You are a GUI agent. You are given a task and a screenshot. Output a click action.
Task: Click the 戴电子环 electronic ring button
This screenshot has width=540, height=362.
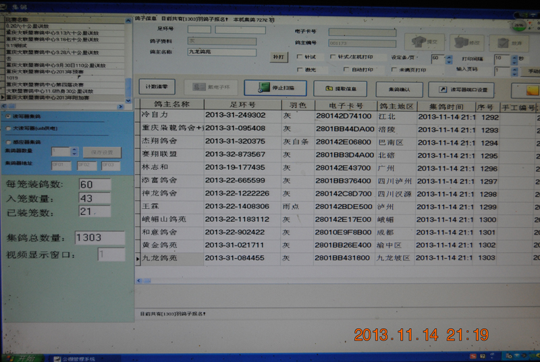coord(215,88)
